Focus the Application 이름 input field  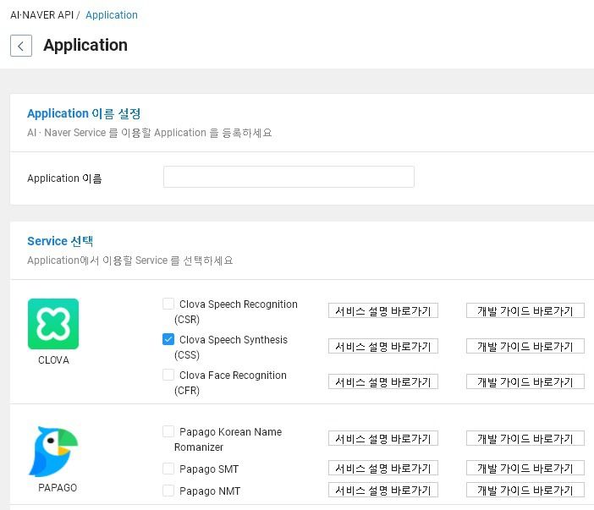289,177
